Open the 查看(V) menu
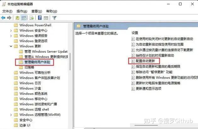 pos(37,11)
